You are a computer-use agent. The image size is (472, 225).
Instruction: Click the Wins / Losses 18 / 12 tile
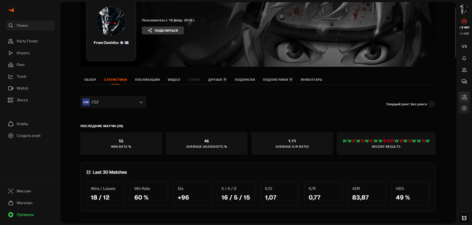pos(105,193)
